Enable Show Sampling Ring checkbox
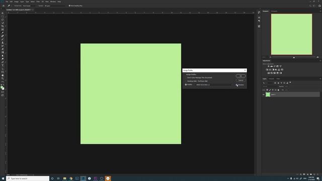The image size is (322, 181). point(69,6)
